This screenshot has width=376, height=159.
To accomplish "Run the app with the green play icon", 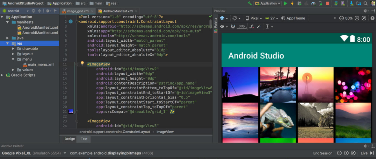I will (286, 3).
